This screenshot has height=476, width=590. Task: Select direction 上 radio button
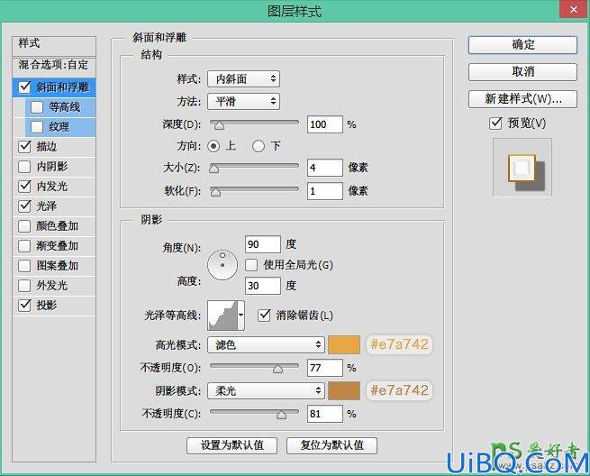click(x=213, y=146)
